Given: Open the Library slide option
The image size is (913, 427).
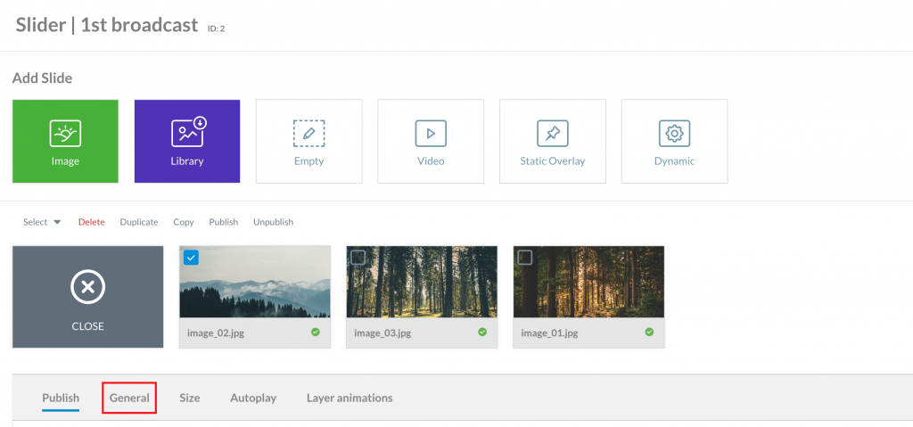Looking at the screenshot, I should point(187,141).
